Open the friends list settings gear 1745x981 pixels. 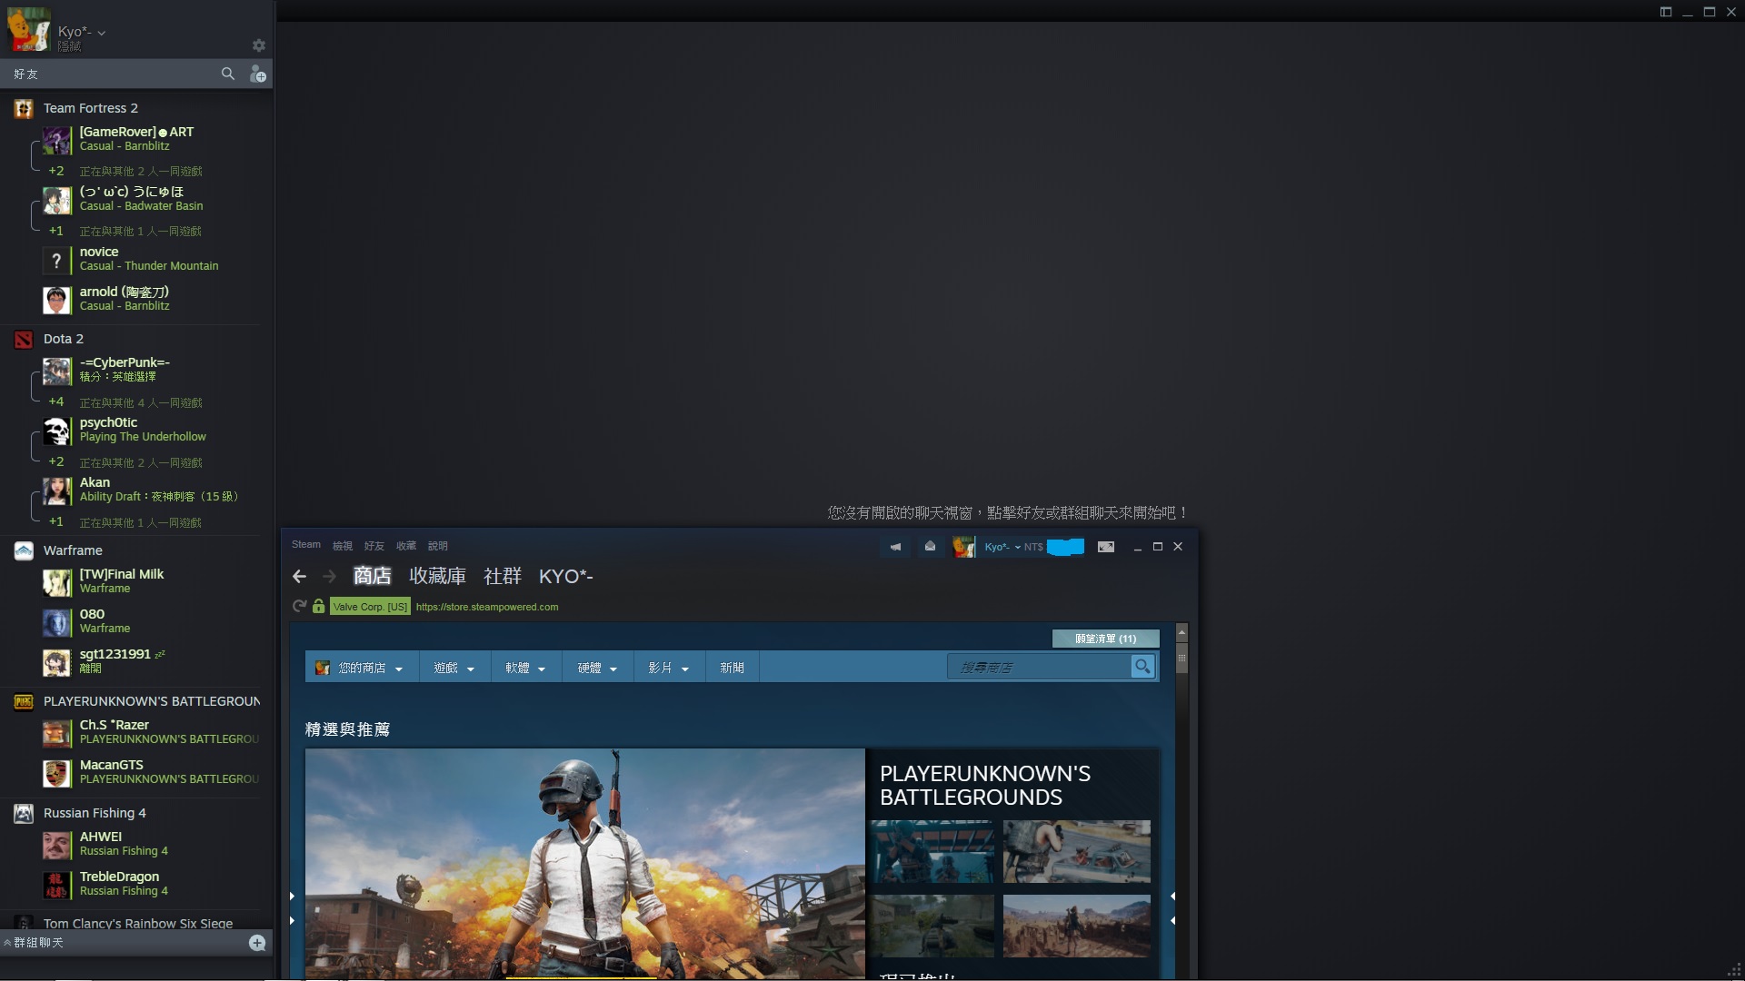pyautogui.click(x=258, y=45)
